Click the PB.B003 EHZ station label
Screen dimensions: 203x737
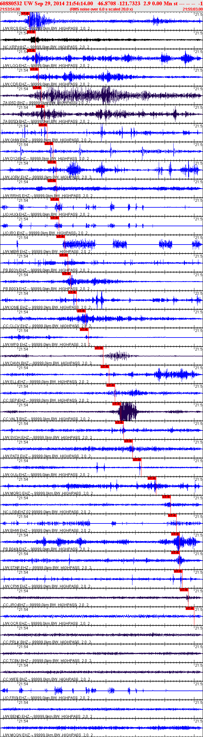click(x=15, y=289)
